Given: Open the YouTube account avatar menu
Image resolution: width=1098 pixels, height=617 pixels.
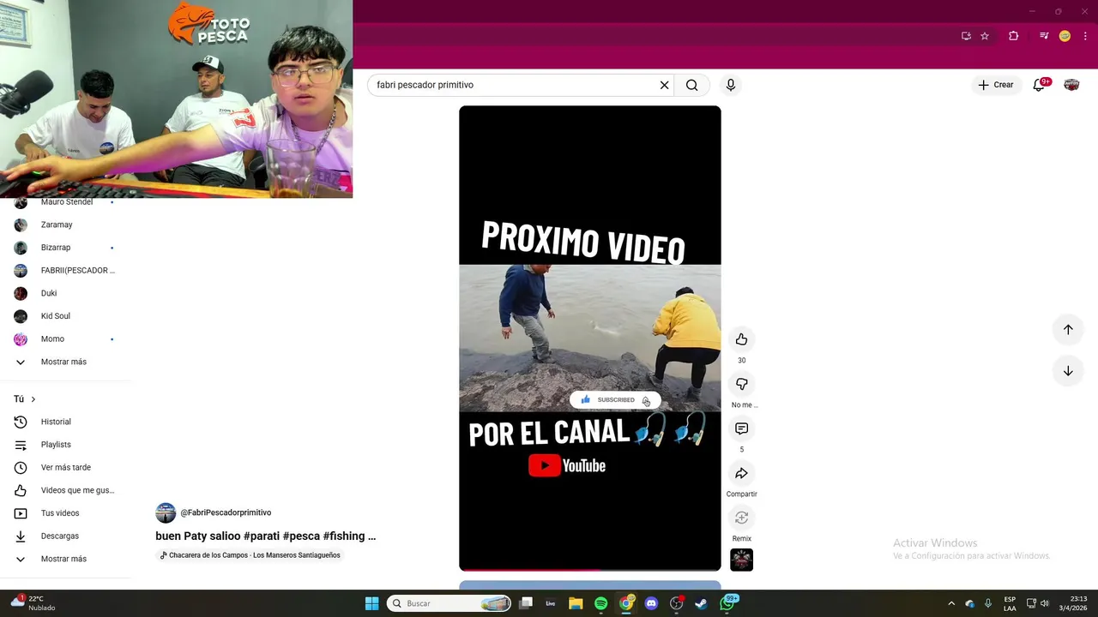Looking at the screenshot, I should (x=1071, y=85).
